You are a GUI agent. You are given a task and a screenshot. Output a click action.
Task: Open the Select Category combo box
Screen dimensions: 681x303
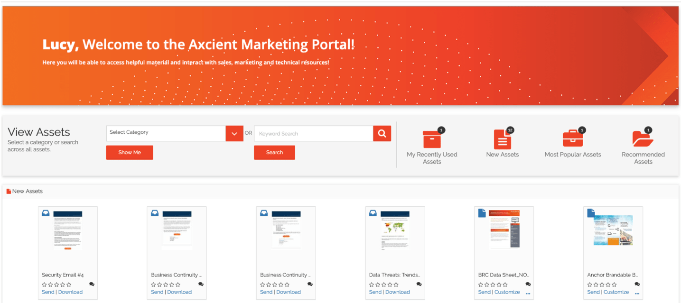click(x=166, y=133)
